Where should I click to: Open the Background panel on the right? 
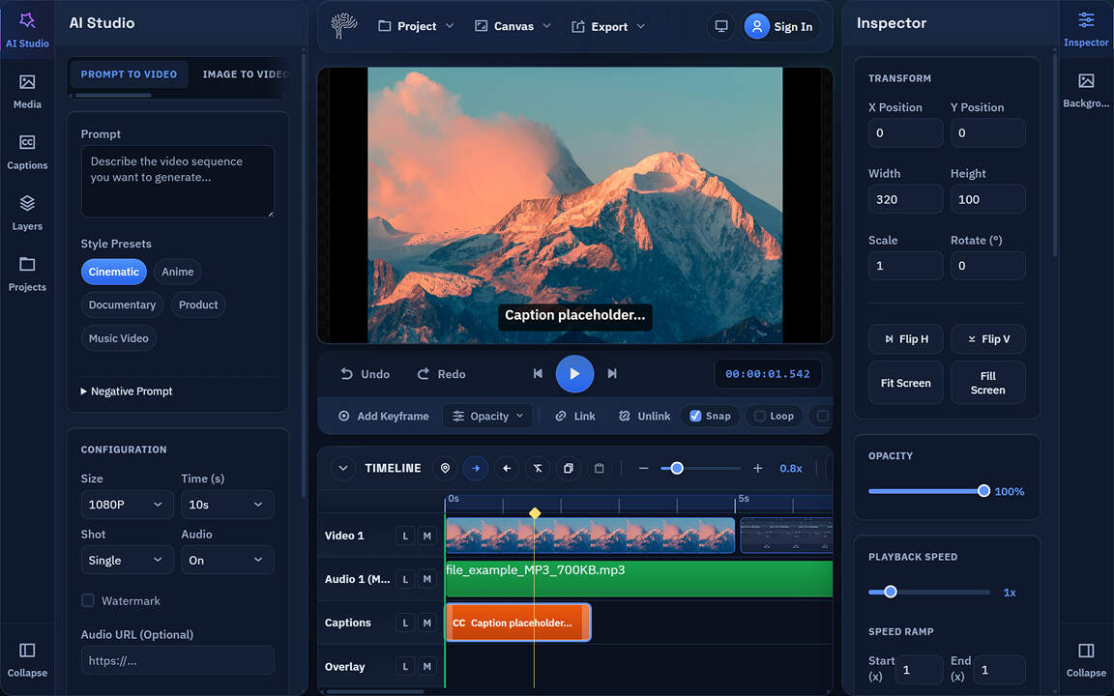pyautogui.click(x=1085, y=90)
